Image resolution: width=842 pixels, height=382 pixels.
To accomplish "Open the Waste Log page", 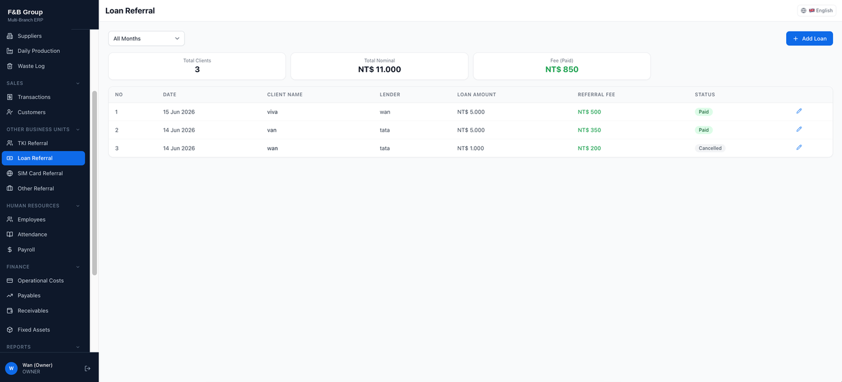I will pyautogui.click(x=43, y=66).
